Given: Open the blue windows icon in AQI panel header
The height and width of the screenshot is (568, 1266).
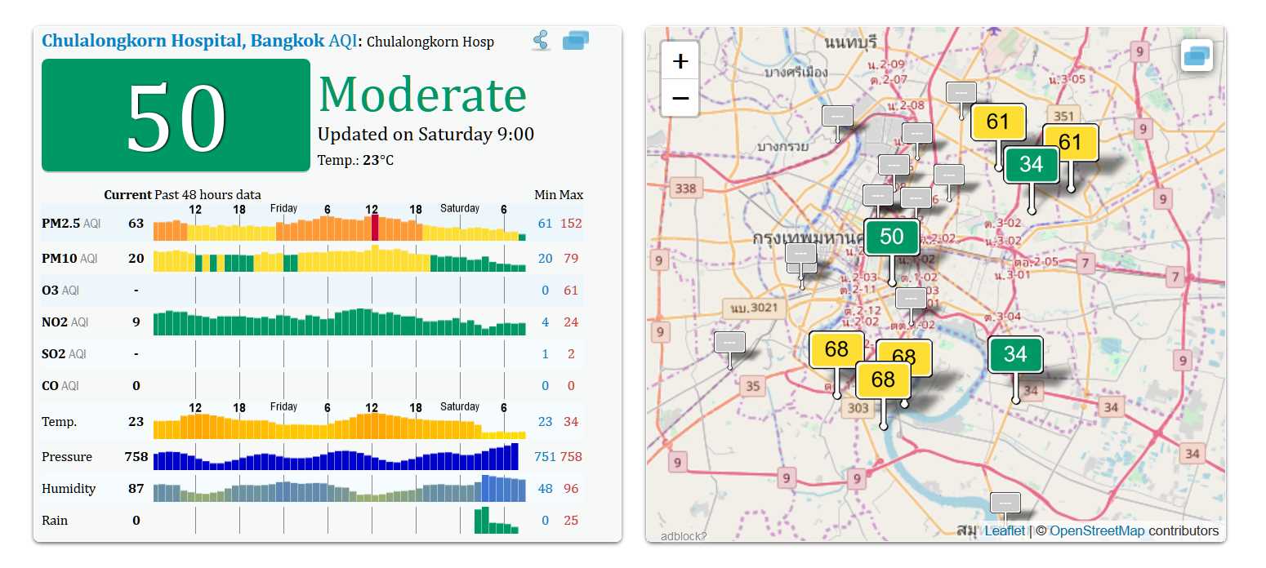Looking at the screenshot, I should pyautogui.click(x=576, y=40).
